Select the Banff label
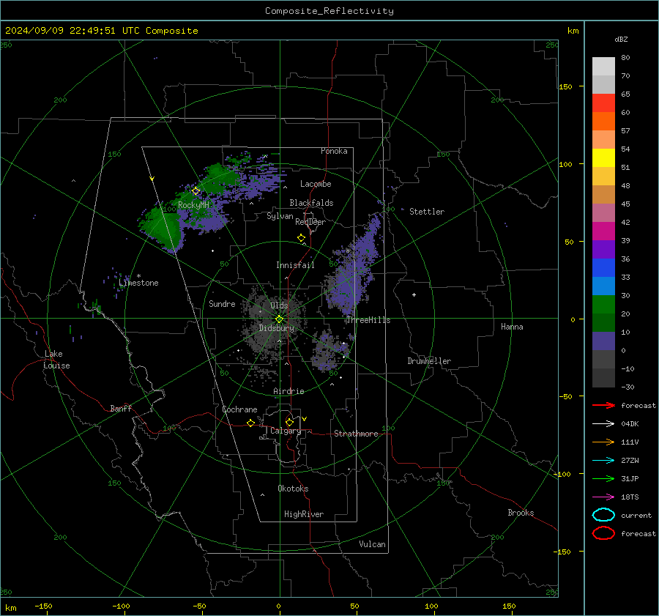Screen dimensions: 659x616 coord(121,408)
